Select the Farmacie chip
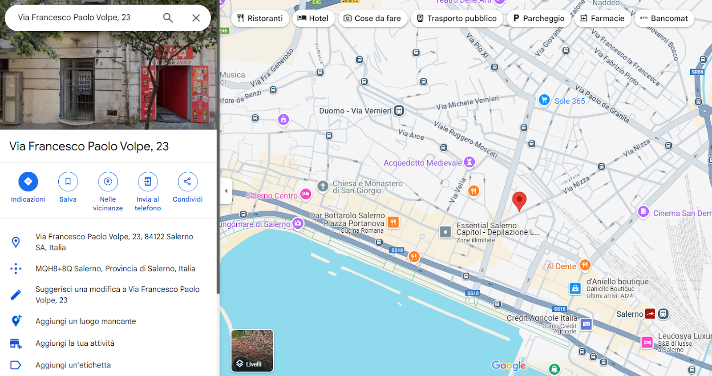The image size is (712, 376). coord(603,18)
